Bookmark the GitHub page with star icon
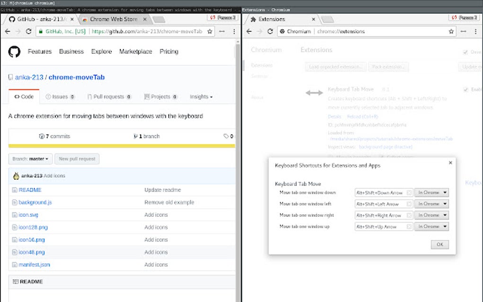483x302 pixels. pyautogui.click(x=209, y=31)
